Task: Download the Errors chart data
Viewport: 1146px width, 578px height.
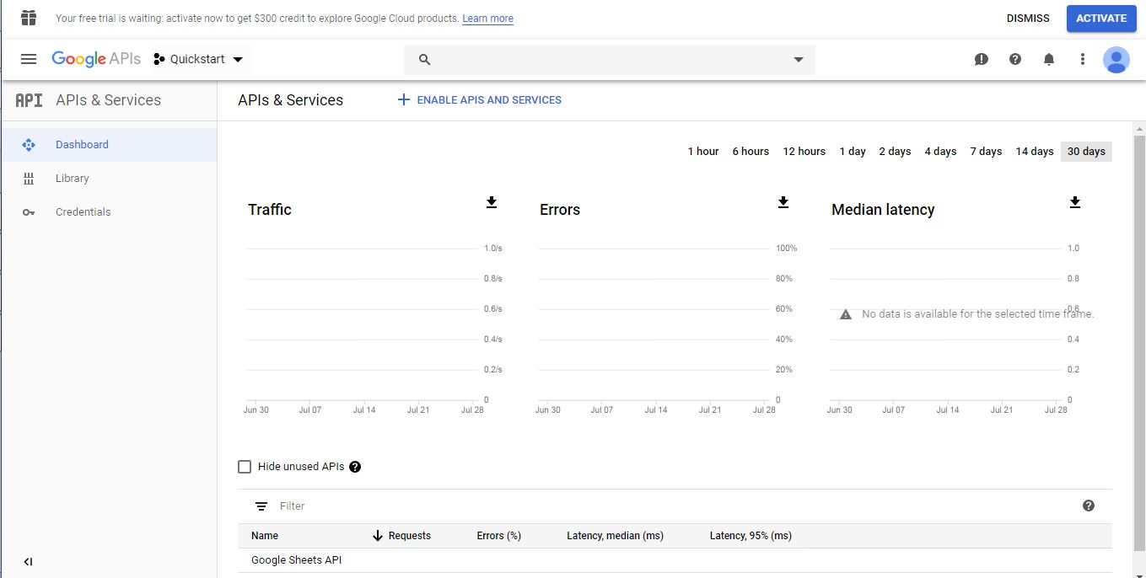Action: coord(783,202)
